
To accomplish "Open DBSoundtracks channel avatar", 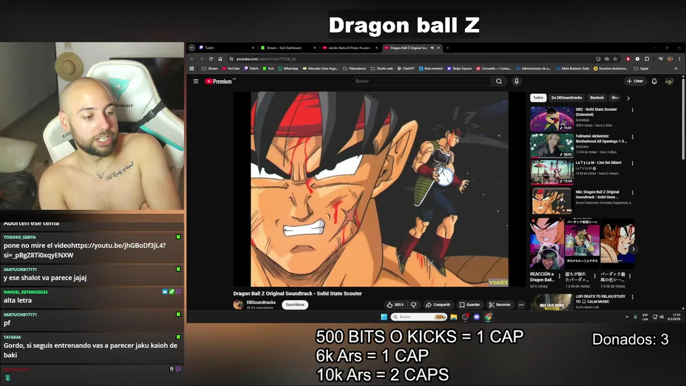I will pyautogui.click(x=238, y=305).
